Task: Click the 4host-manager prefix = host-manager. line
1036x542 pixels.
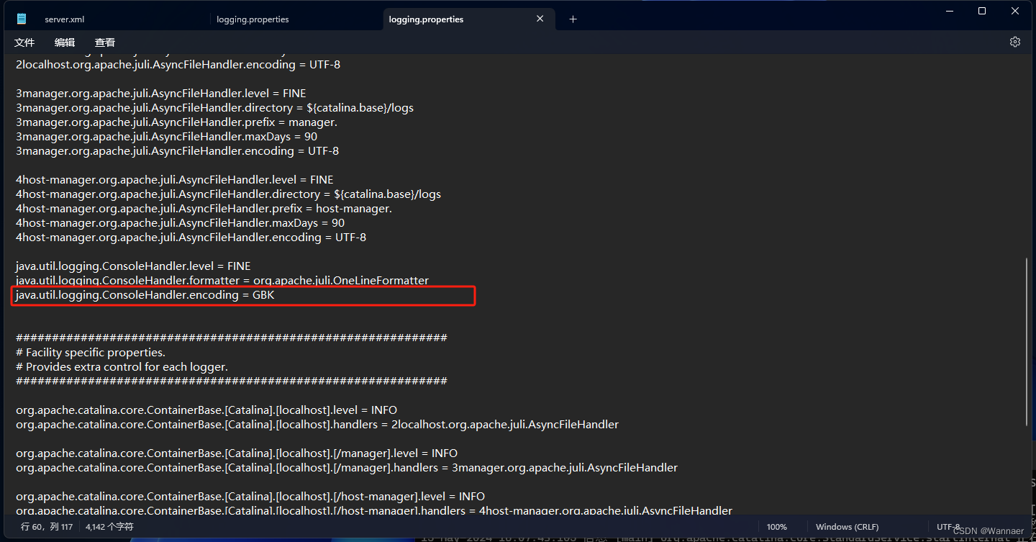Action: coord(204,209)
